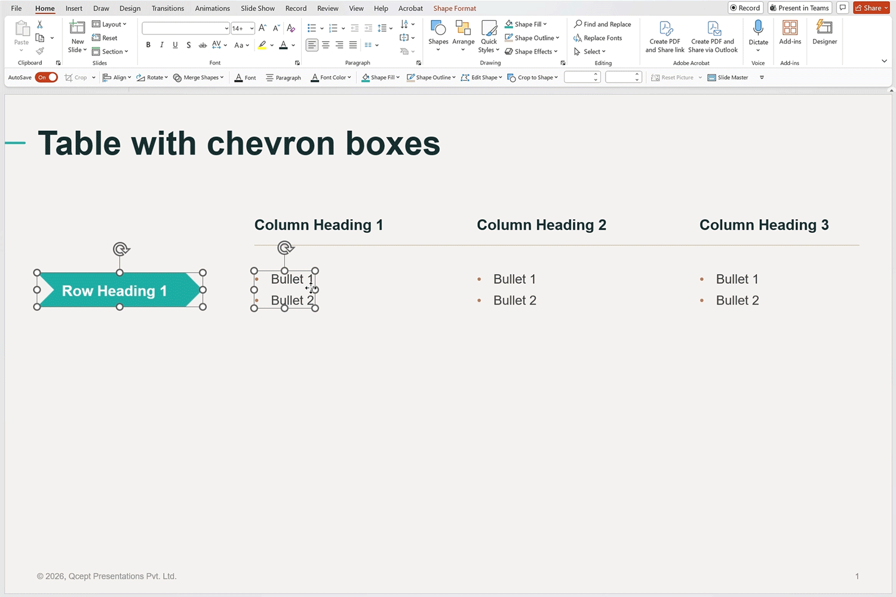Click Present in Teams
The width and height of the screenshot is (896, 597).
[800, 8]
